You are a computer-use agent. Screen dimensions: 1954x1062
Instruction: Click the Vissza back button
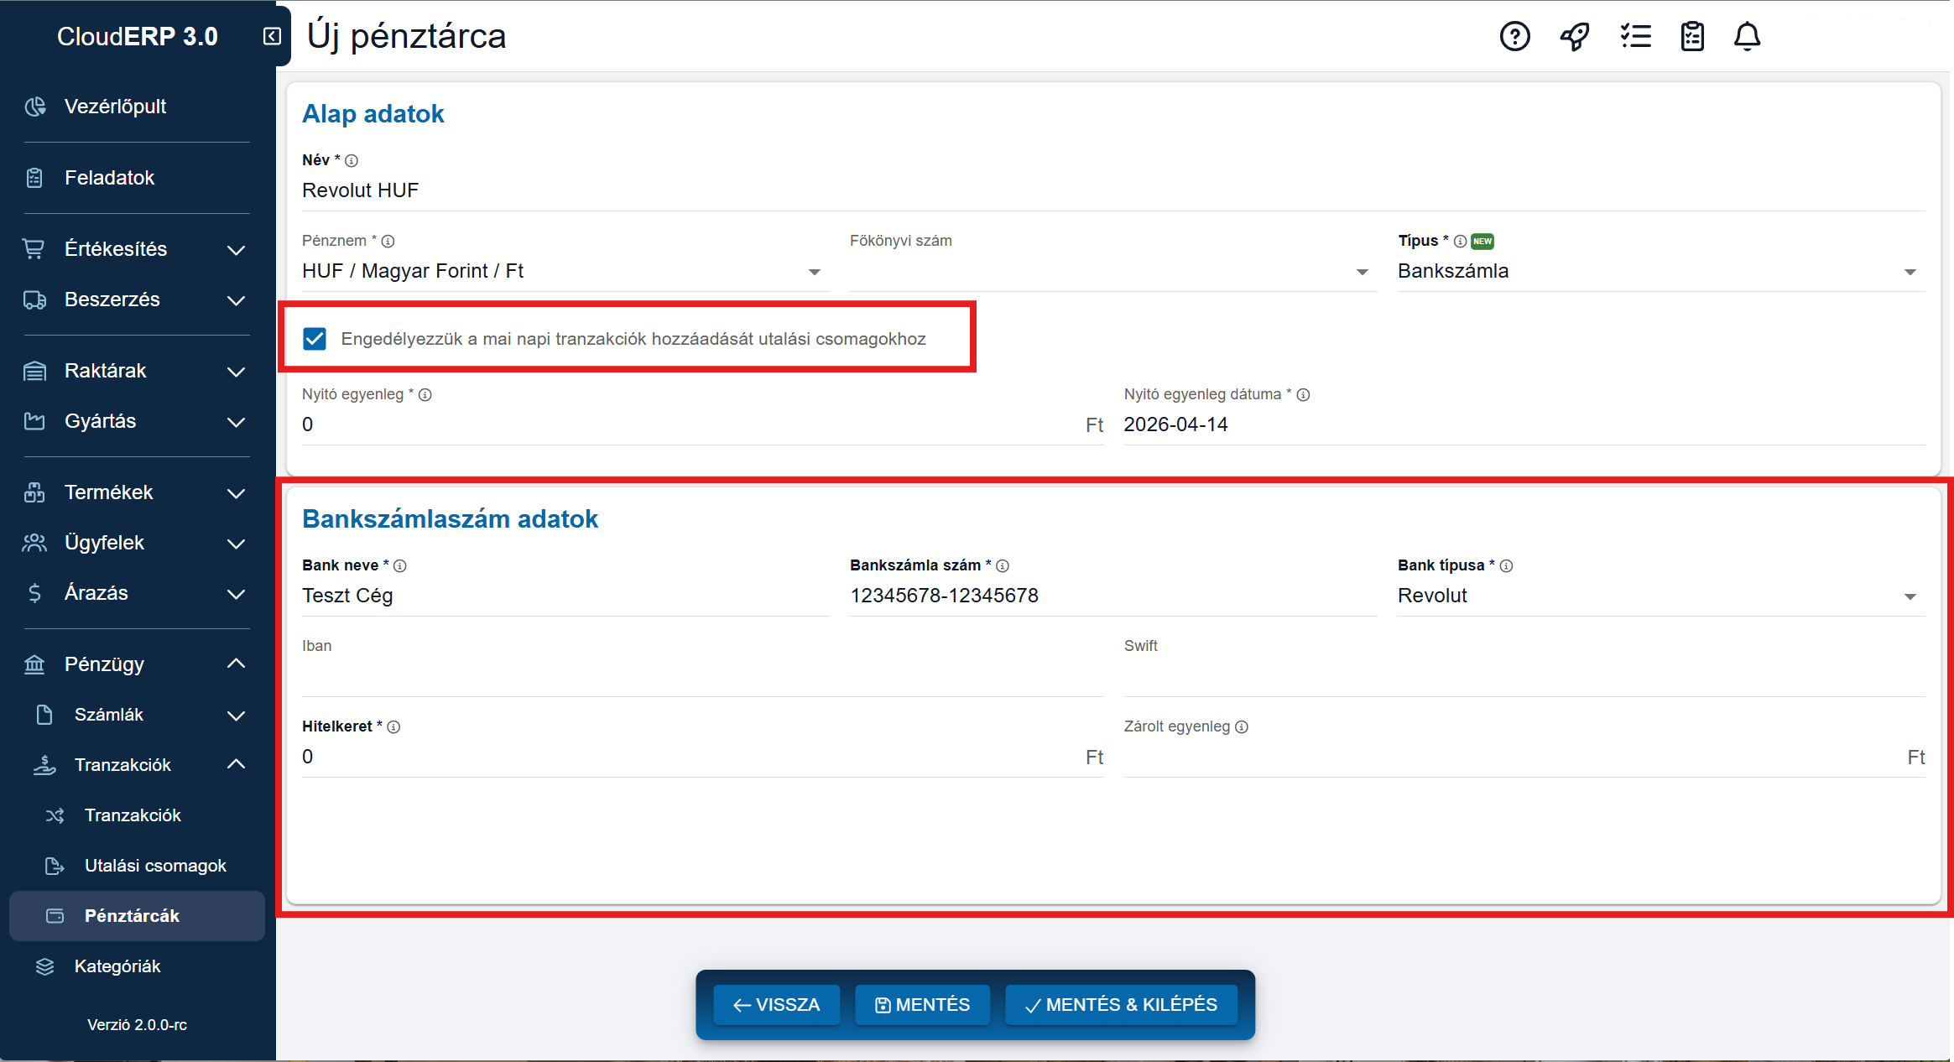(x=776, y=1005)
